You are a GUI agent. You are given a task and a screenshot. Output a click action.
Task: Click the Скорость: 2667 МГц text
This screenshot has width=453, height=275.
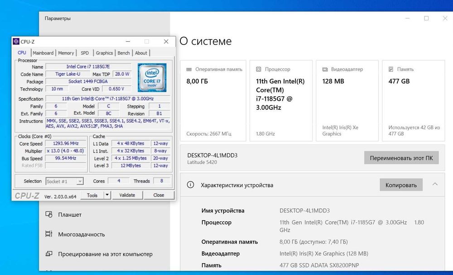[x=208, y=134]
